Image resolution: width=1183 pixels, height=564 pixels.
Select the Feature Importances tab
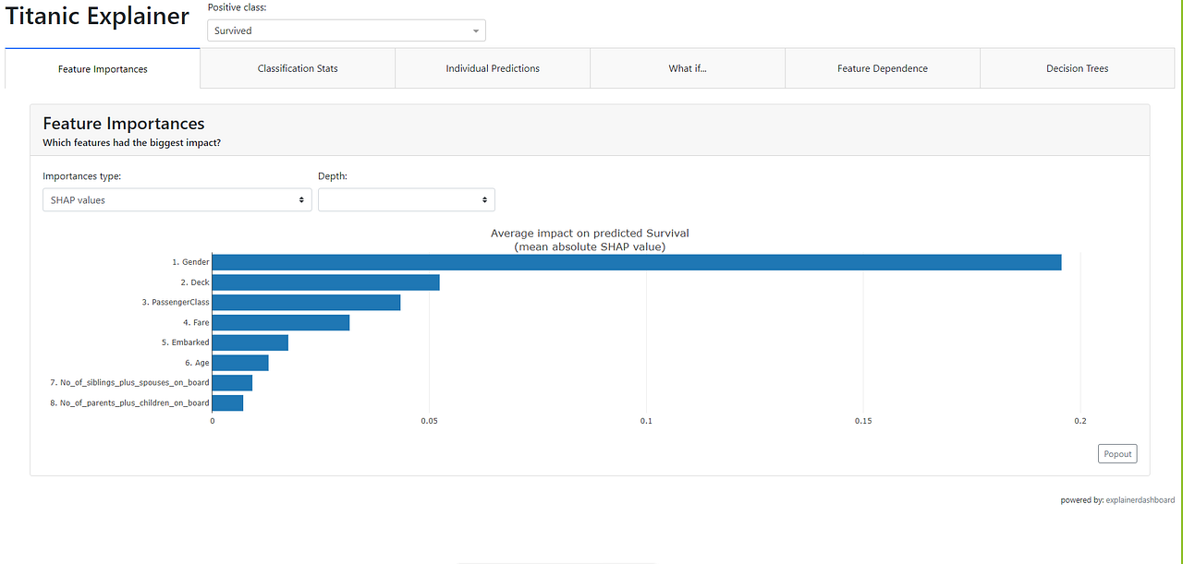(102, 68)
